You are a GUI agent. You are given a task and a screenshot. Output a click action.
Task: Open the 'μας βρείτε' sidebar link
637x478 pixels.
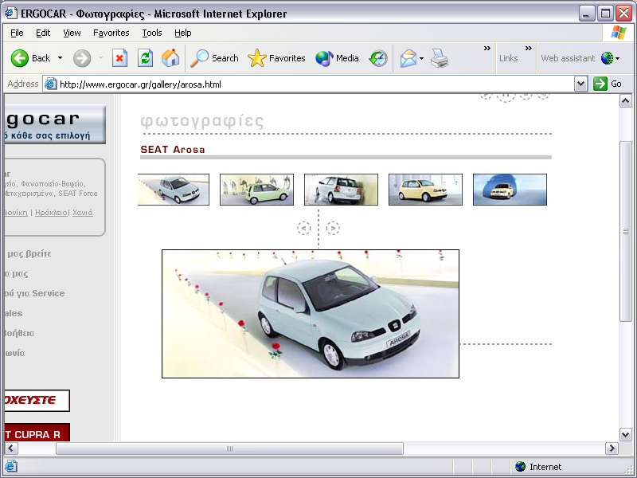tap(29, 253)
